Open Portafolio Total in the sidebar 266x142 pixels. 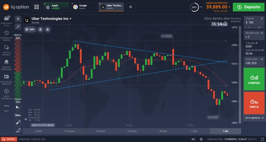pos(6,21)
